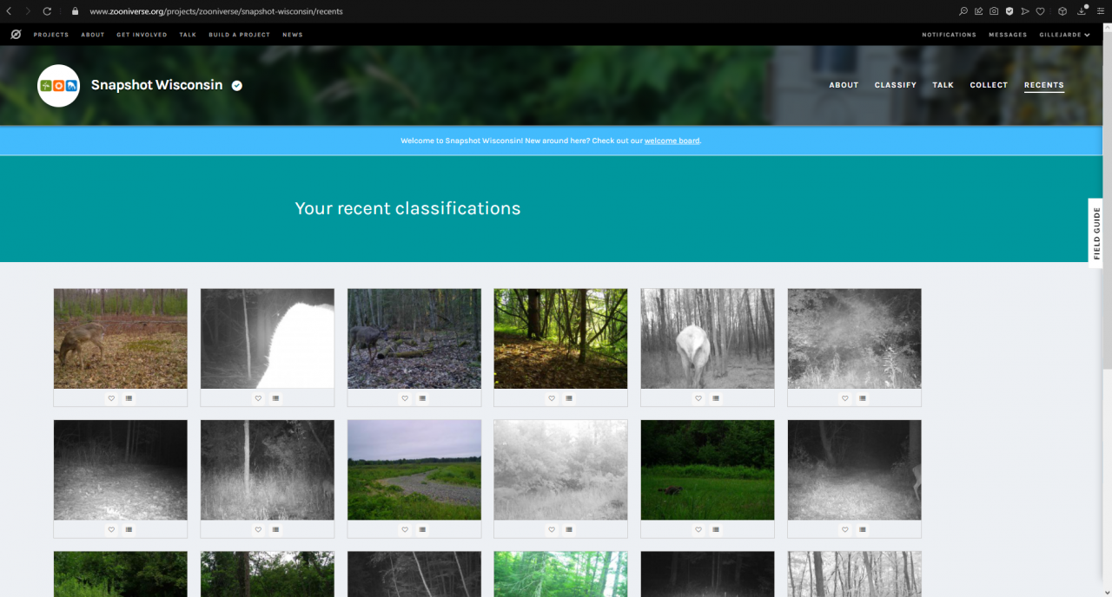Reload the page with refresh button
Screen dimensions: 1112x597
(47, 11)
